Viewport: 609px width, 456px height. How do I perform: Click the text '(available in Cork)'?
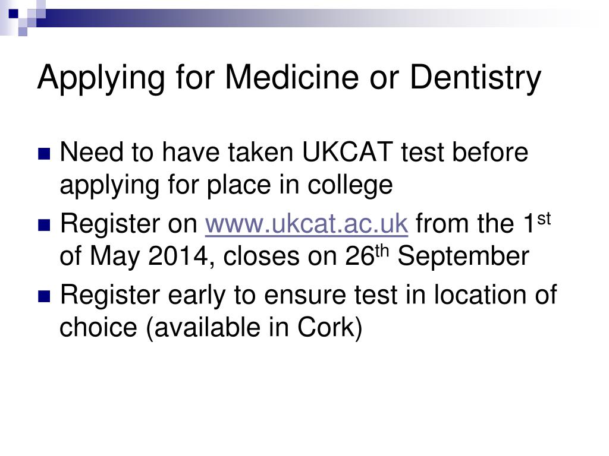click(254, 328)
